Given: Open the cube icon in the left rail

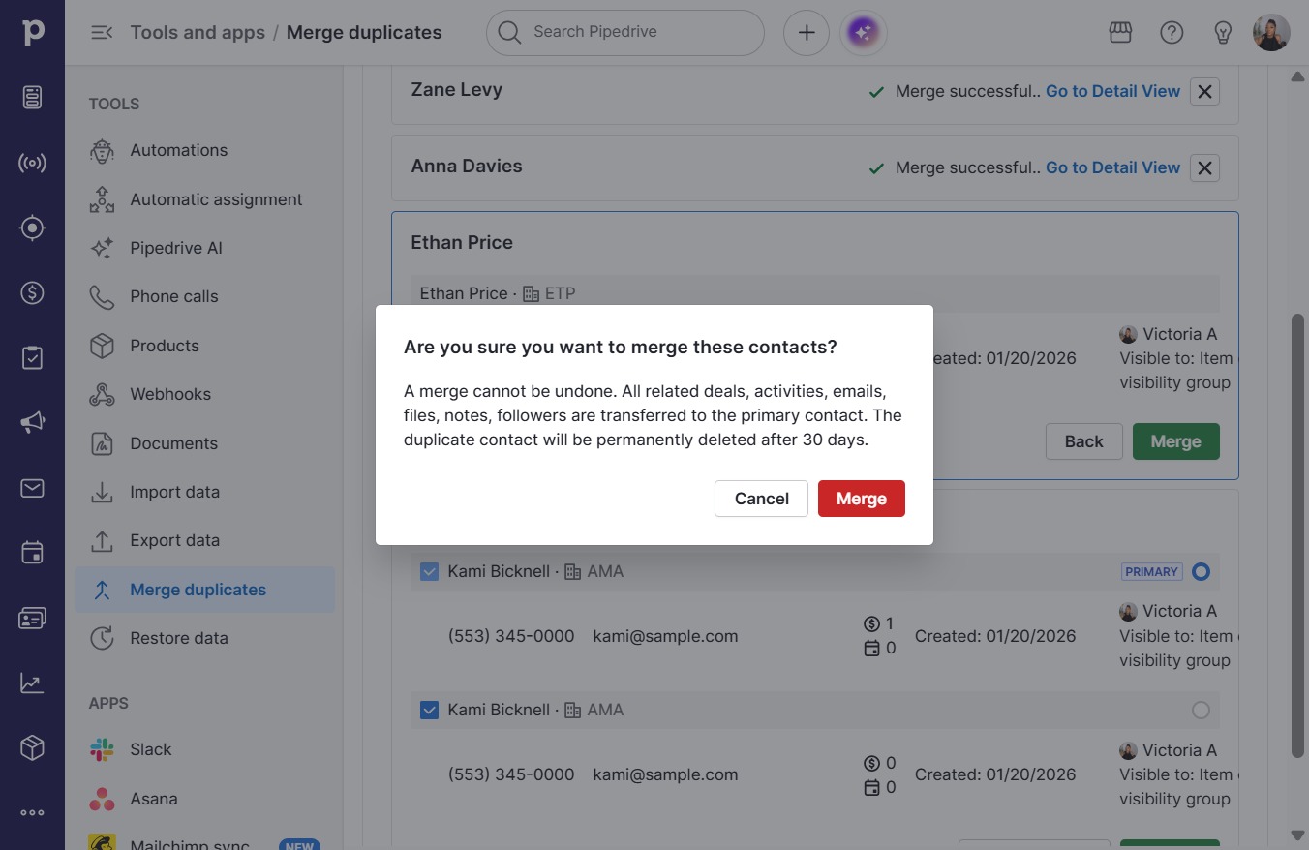Looking at the screenshot, I should coord(32,747).
